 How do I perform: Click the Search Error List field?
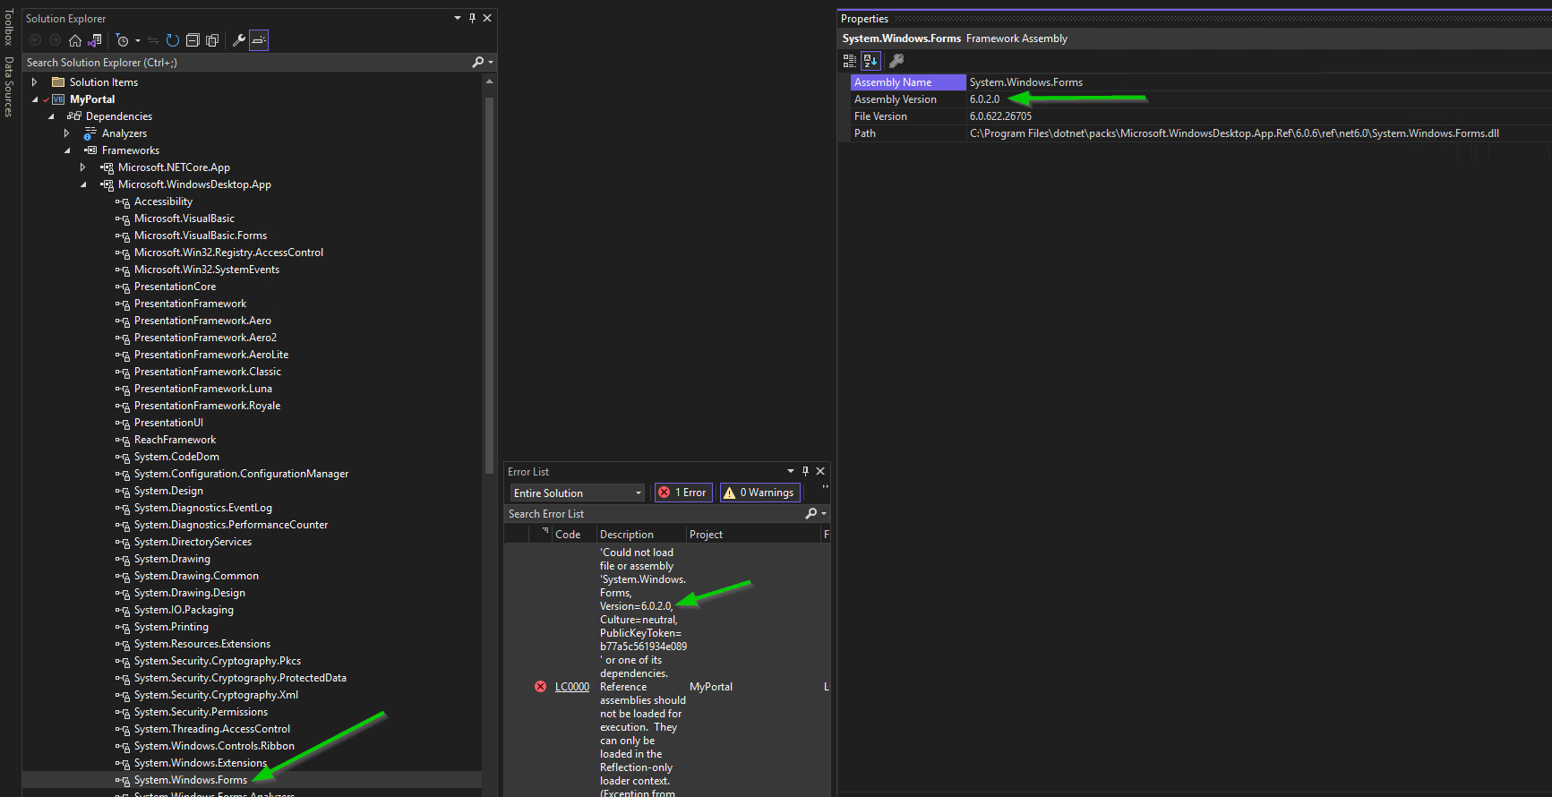click(654, 514)
